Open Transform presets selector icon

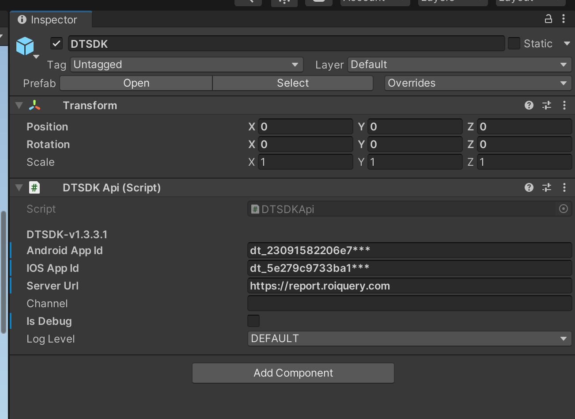[547, 105]
